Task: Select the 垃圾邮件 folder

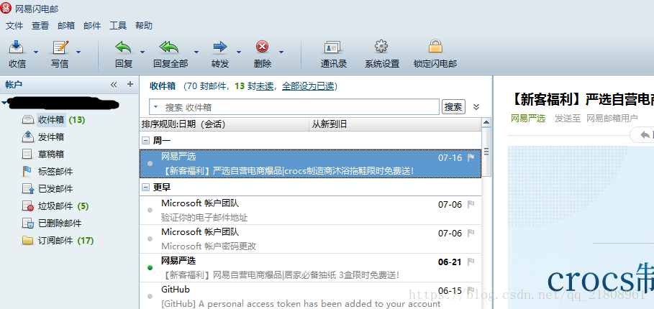Action: 55,206
